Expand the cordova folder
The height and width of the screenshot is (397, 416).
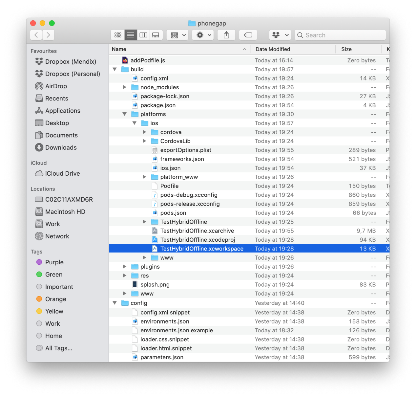144,132
